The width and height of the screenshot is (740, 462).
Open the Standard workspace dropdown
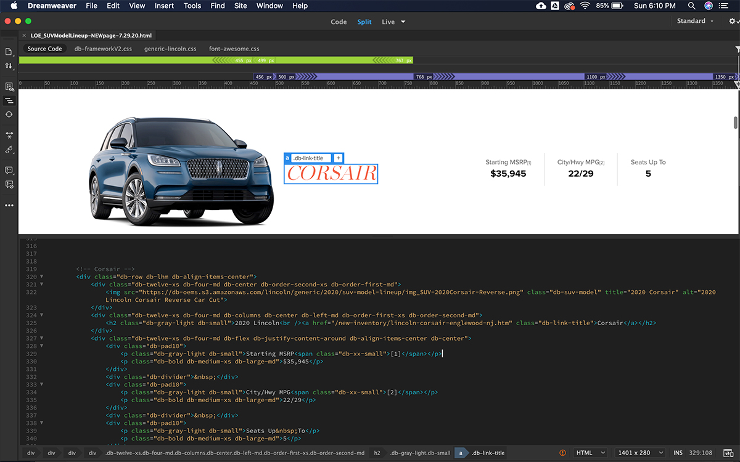click(695, 21)
